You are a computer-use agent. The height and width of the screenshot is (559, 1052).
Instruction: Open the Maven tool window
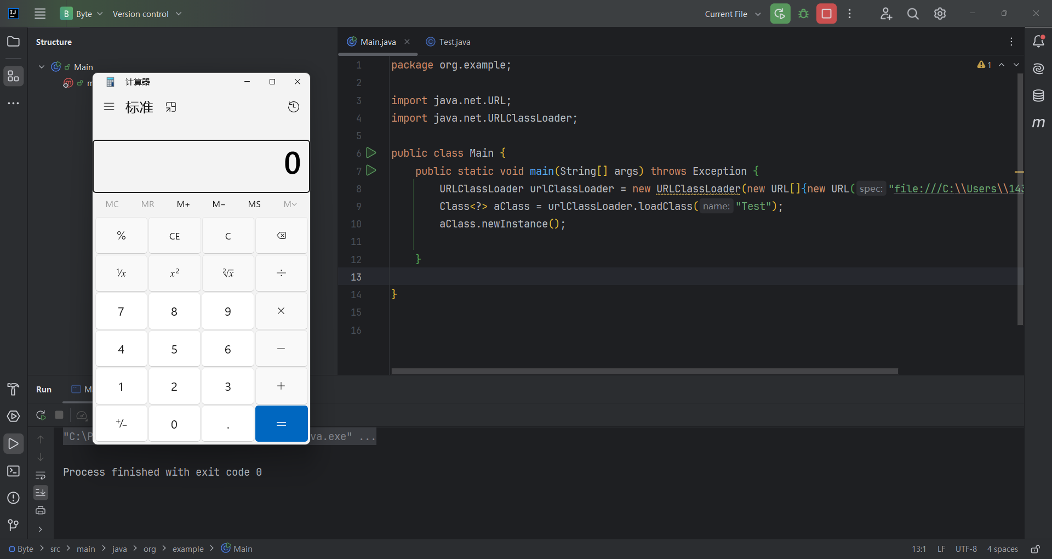(1038, 123)
